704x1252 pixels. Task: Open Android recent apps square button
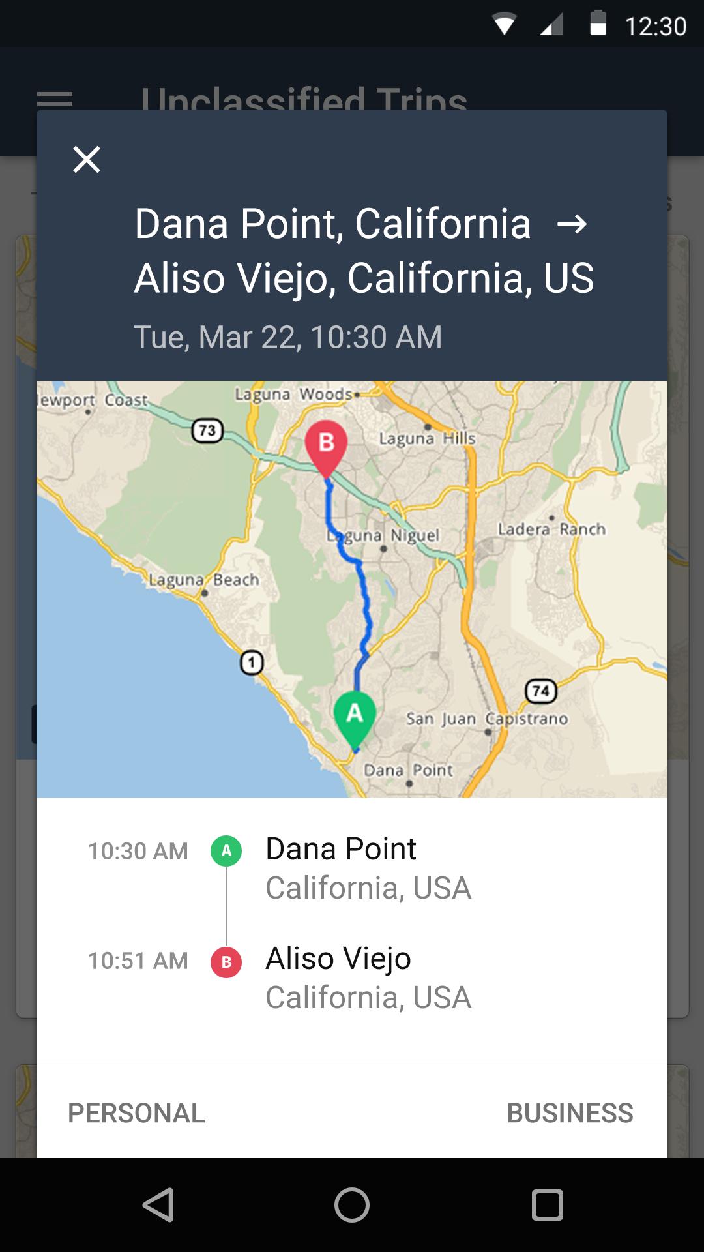click(x=547, y=1204)
